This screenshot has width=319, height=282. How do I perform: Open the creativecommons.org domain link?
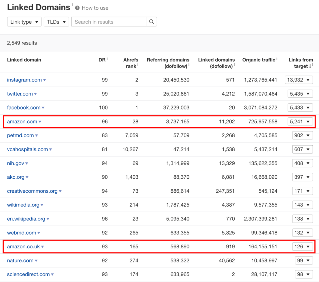32,191
